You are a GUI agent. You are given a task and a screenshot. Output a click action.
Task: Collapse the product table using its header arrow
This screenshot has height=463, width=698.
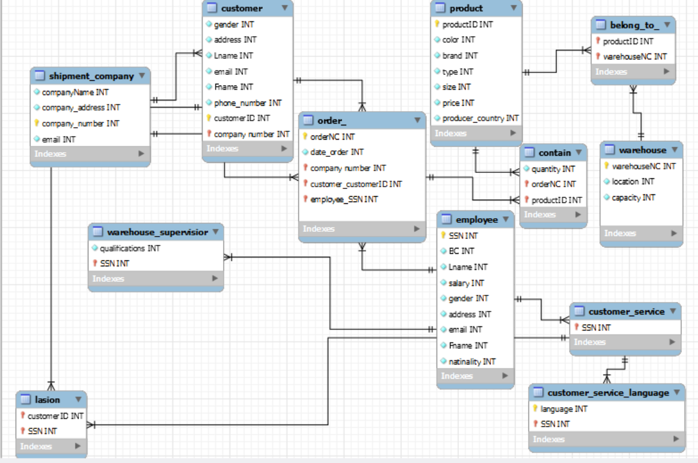point(514,8)
